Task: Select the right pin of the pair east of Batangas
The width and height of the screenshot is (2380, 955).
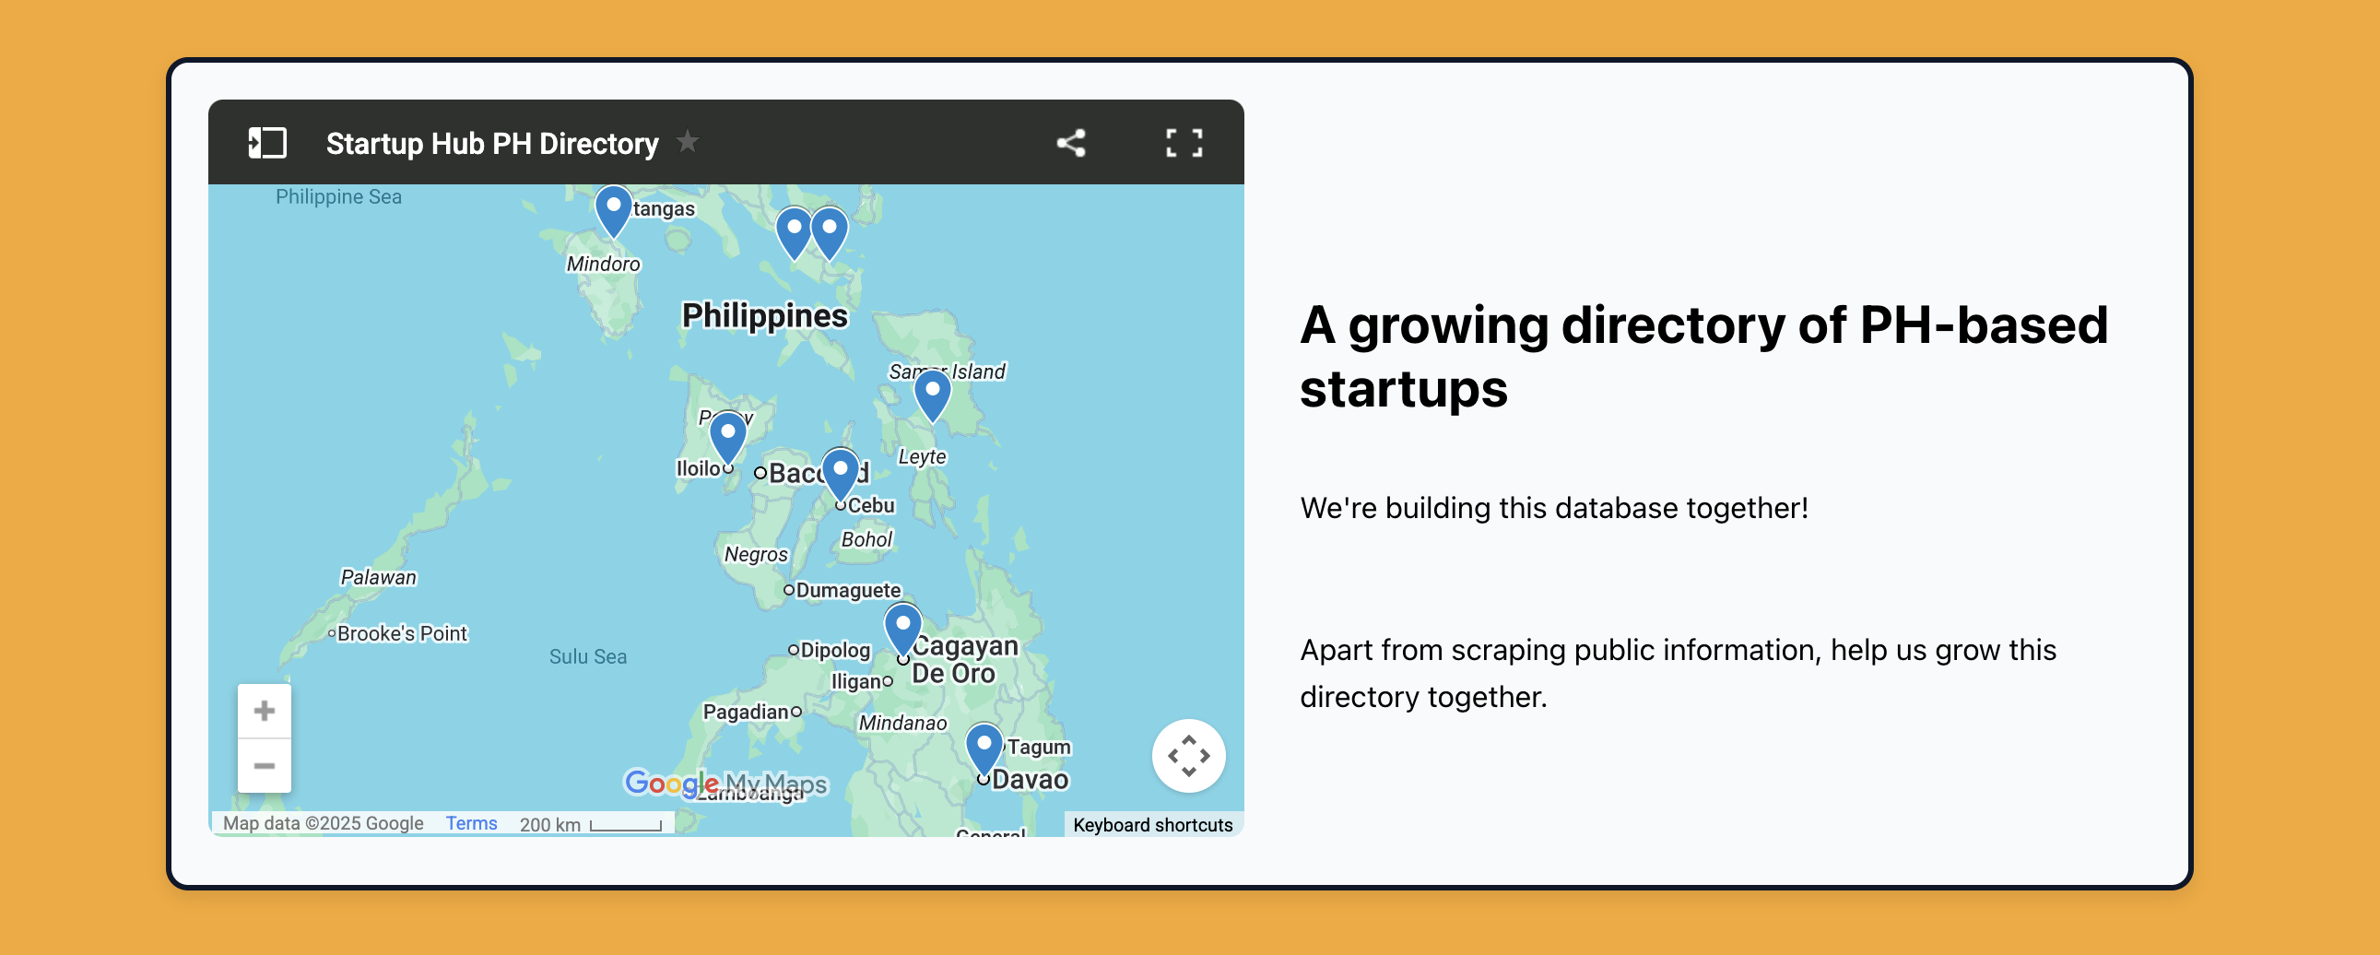Action: coord(829,232)
